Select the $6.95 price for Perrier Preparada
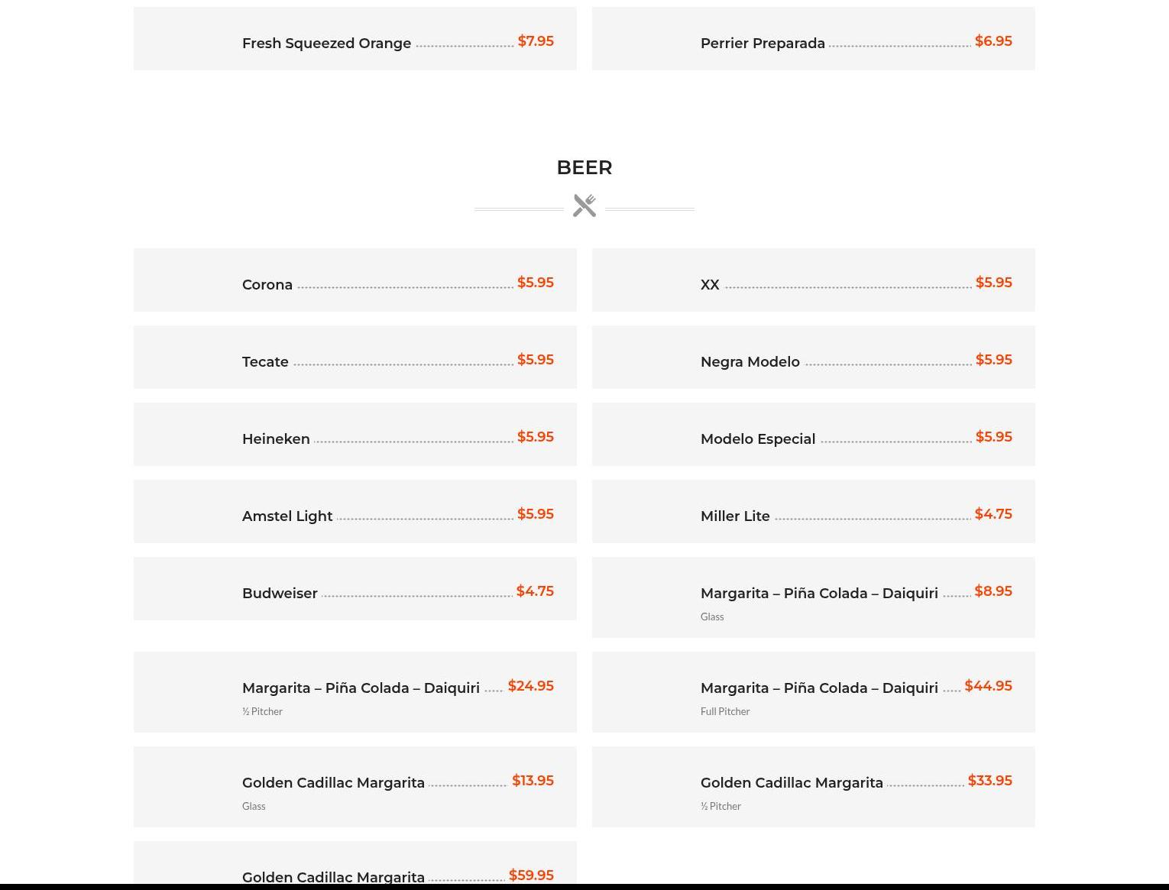1169x890 pixels. point(993,41)
